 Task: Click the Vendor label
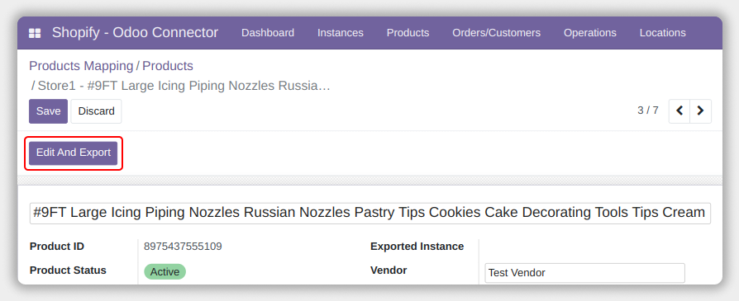click(x=389, y=270)
